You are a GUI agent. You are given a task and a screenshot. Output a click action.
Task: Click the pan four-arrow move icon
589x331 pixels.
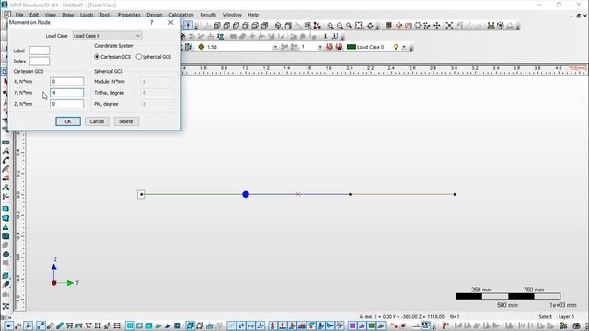[x=437, y=26]
